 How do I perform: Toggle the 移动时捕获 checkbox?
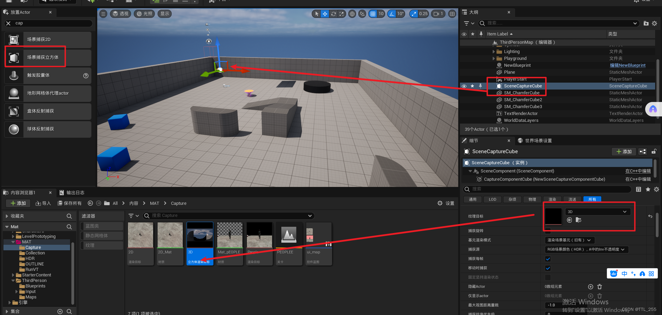pyautogui.click(x=548, y=268)
